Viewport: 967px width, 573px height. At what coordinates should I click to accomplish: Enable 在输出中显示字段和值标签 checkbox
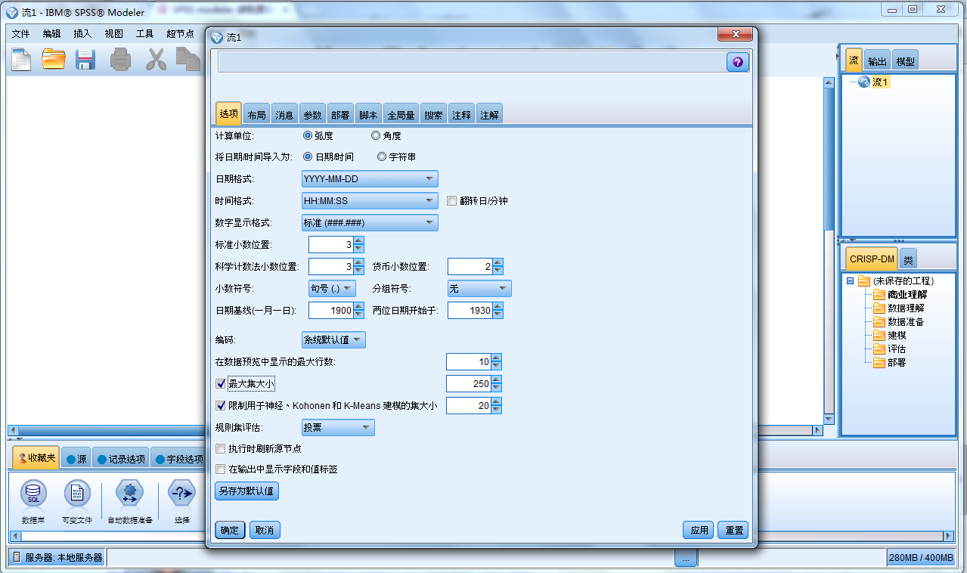(221, 469)
